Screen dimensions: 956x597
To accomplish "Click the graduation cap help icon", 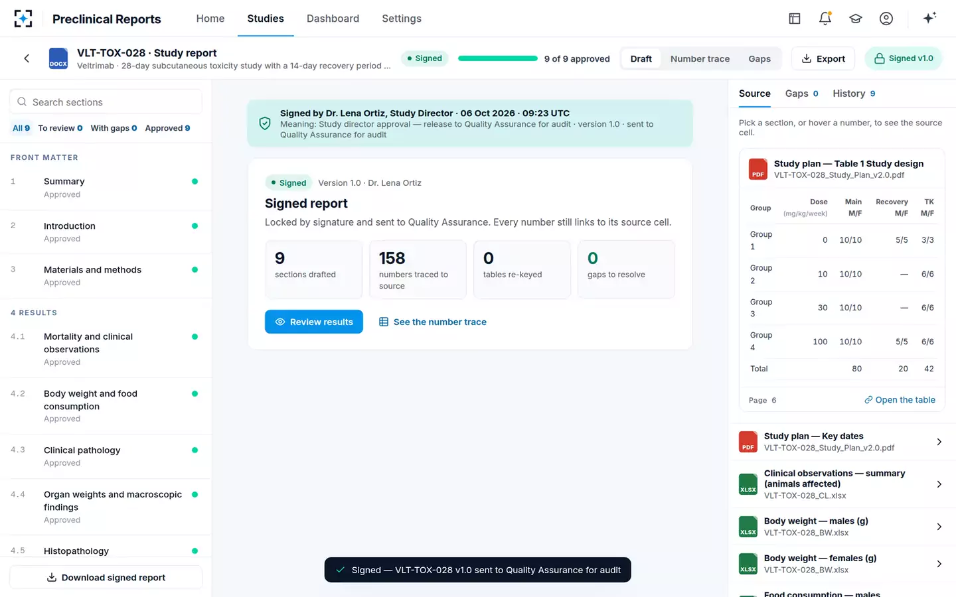I will 856,19.
